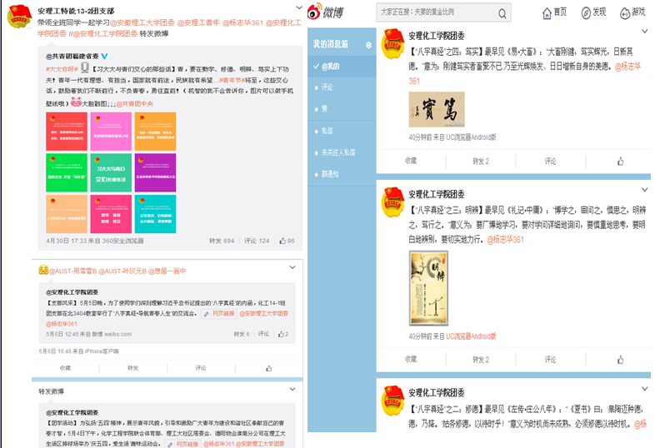Open the 首页 home icon

click(554, 12)
